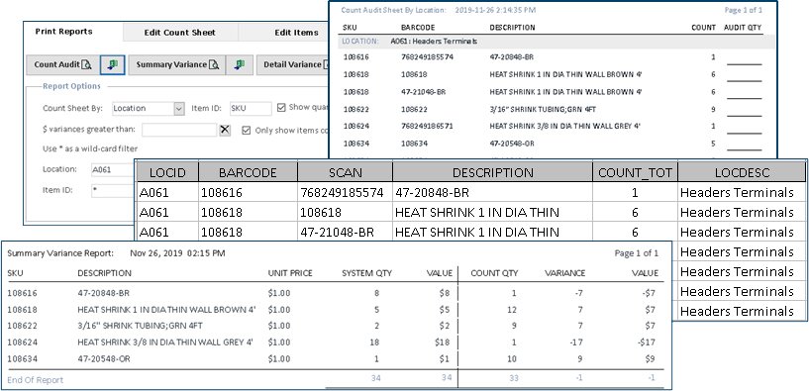Export Summary Variance data using green icon
The width and height of the screenshot is (809, 391).
tap(240, 64)
